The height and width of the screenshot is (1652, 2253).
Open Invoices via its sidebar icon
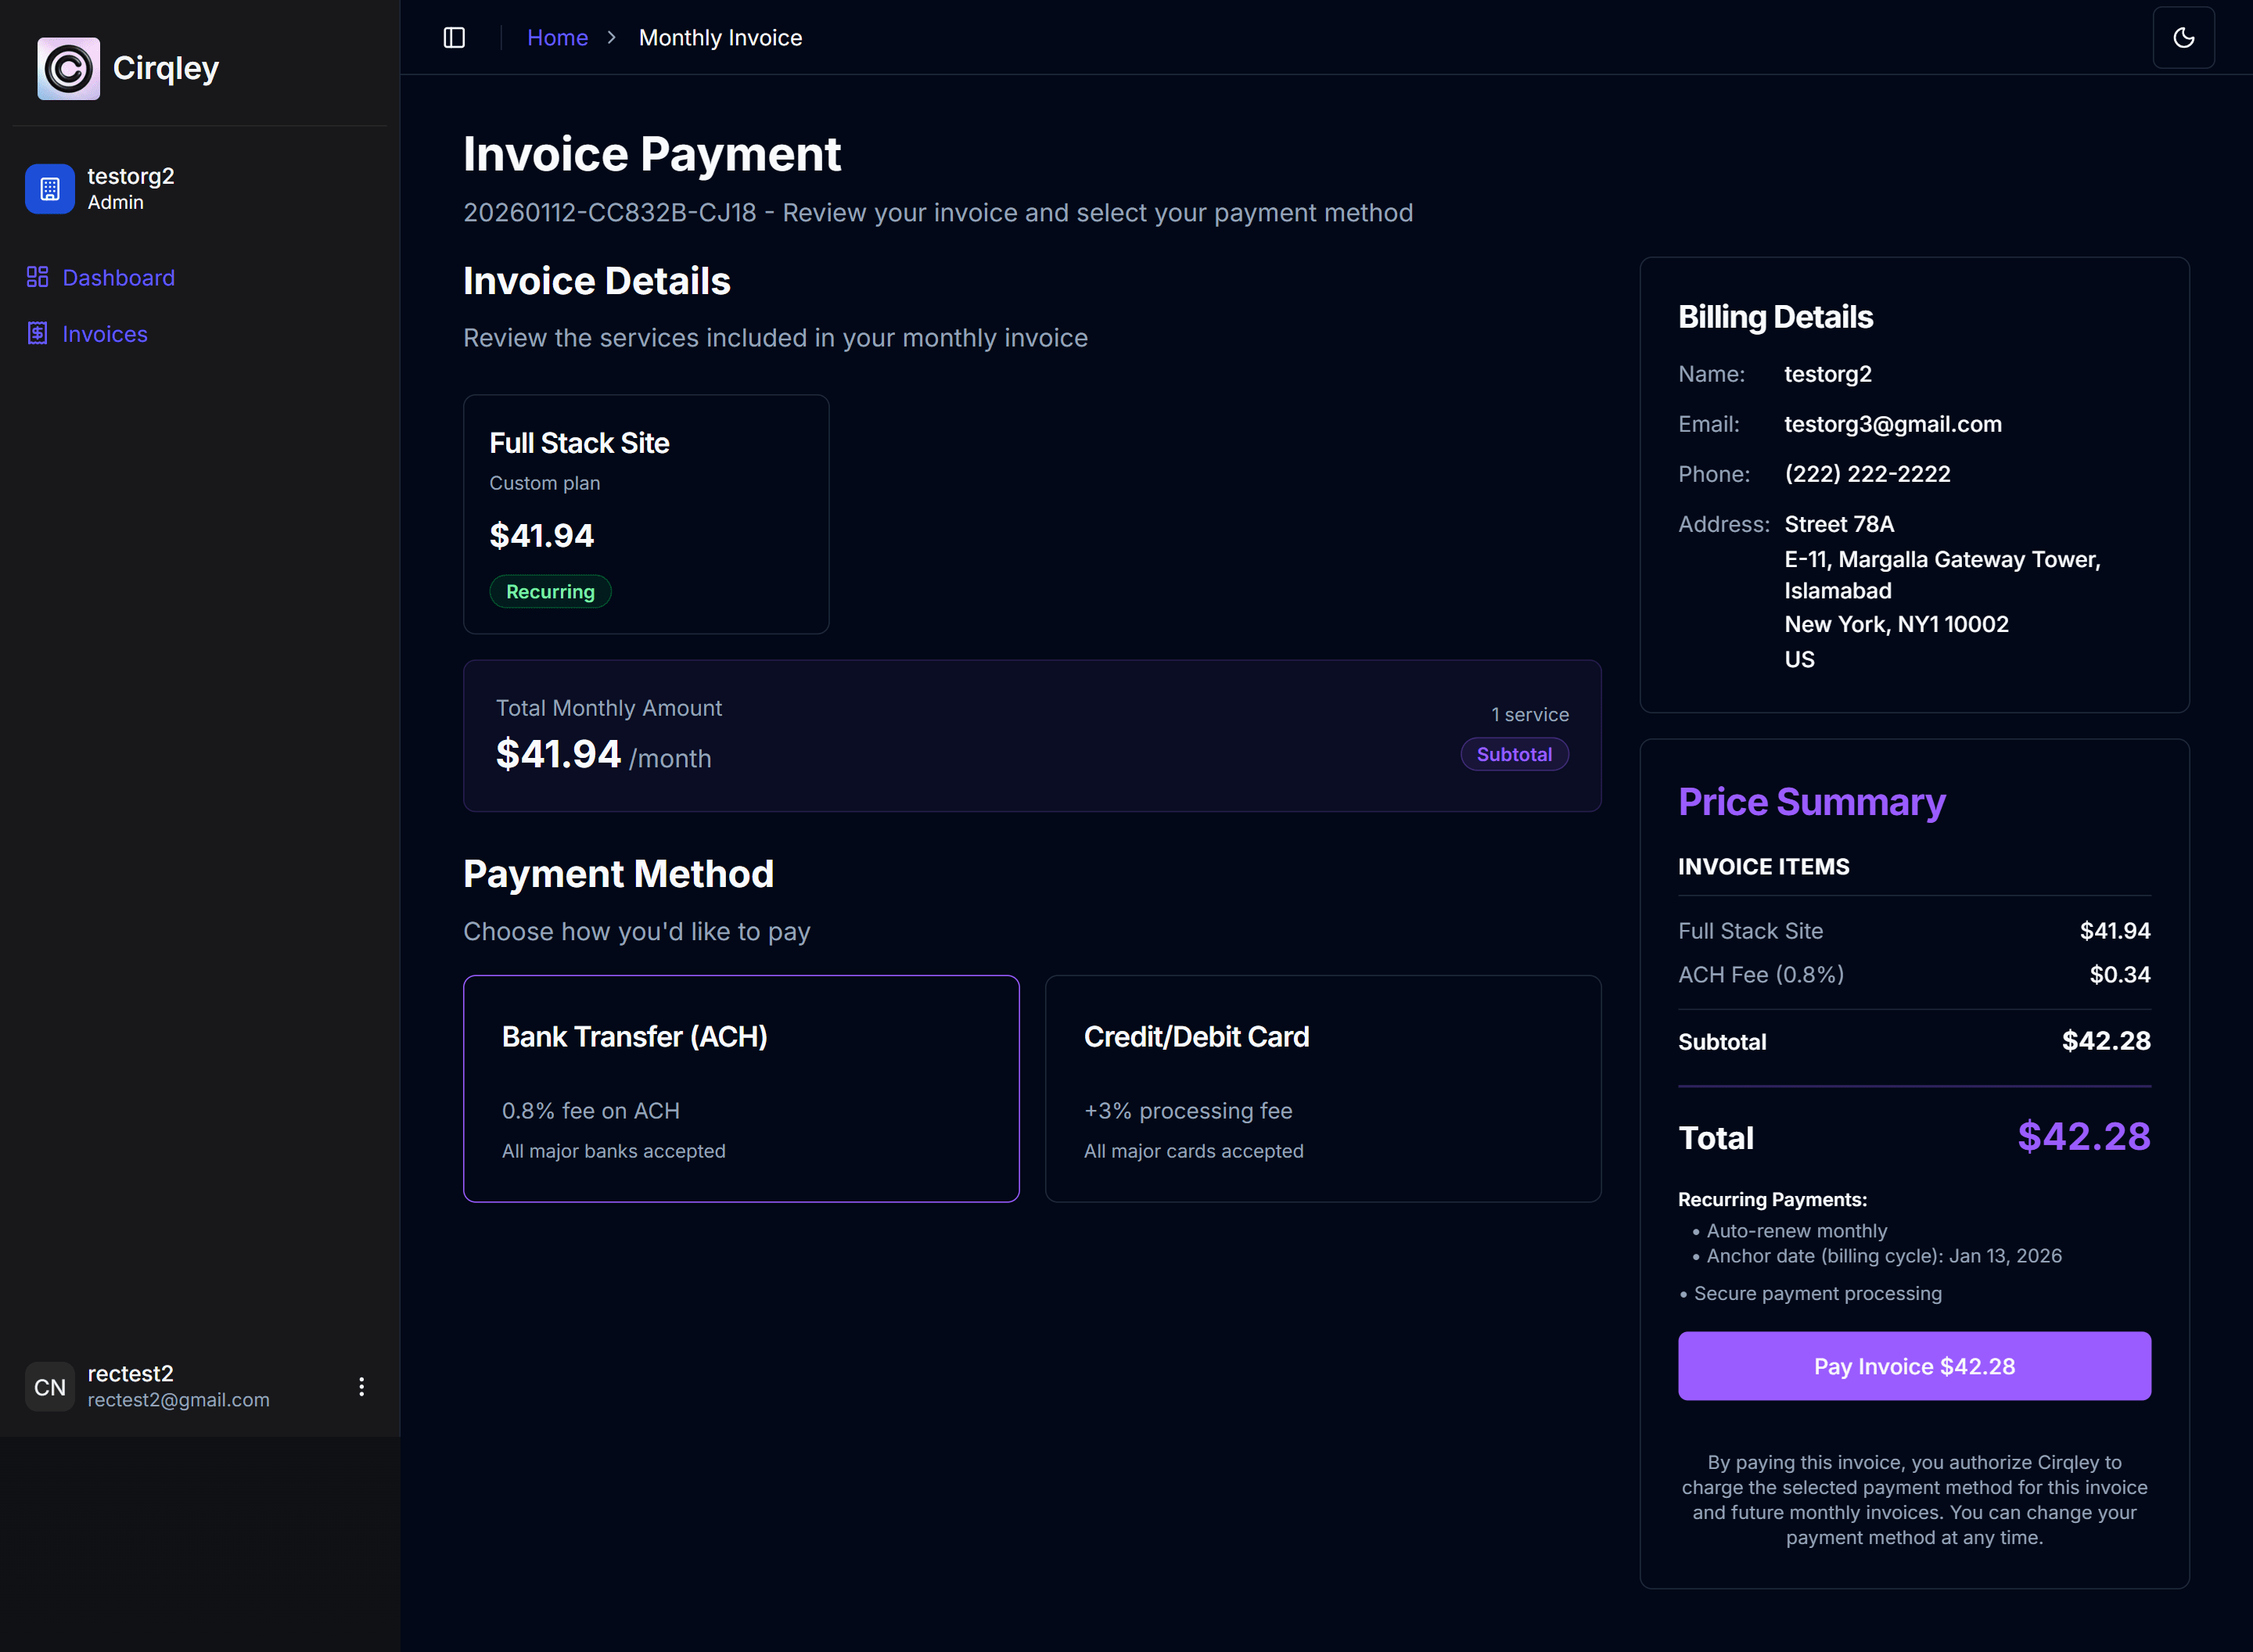coord(38,333)
